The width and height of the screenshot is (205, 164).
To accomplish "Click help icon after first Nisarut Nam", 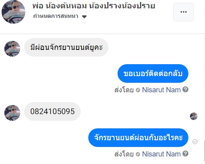I will click(185, 90).
